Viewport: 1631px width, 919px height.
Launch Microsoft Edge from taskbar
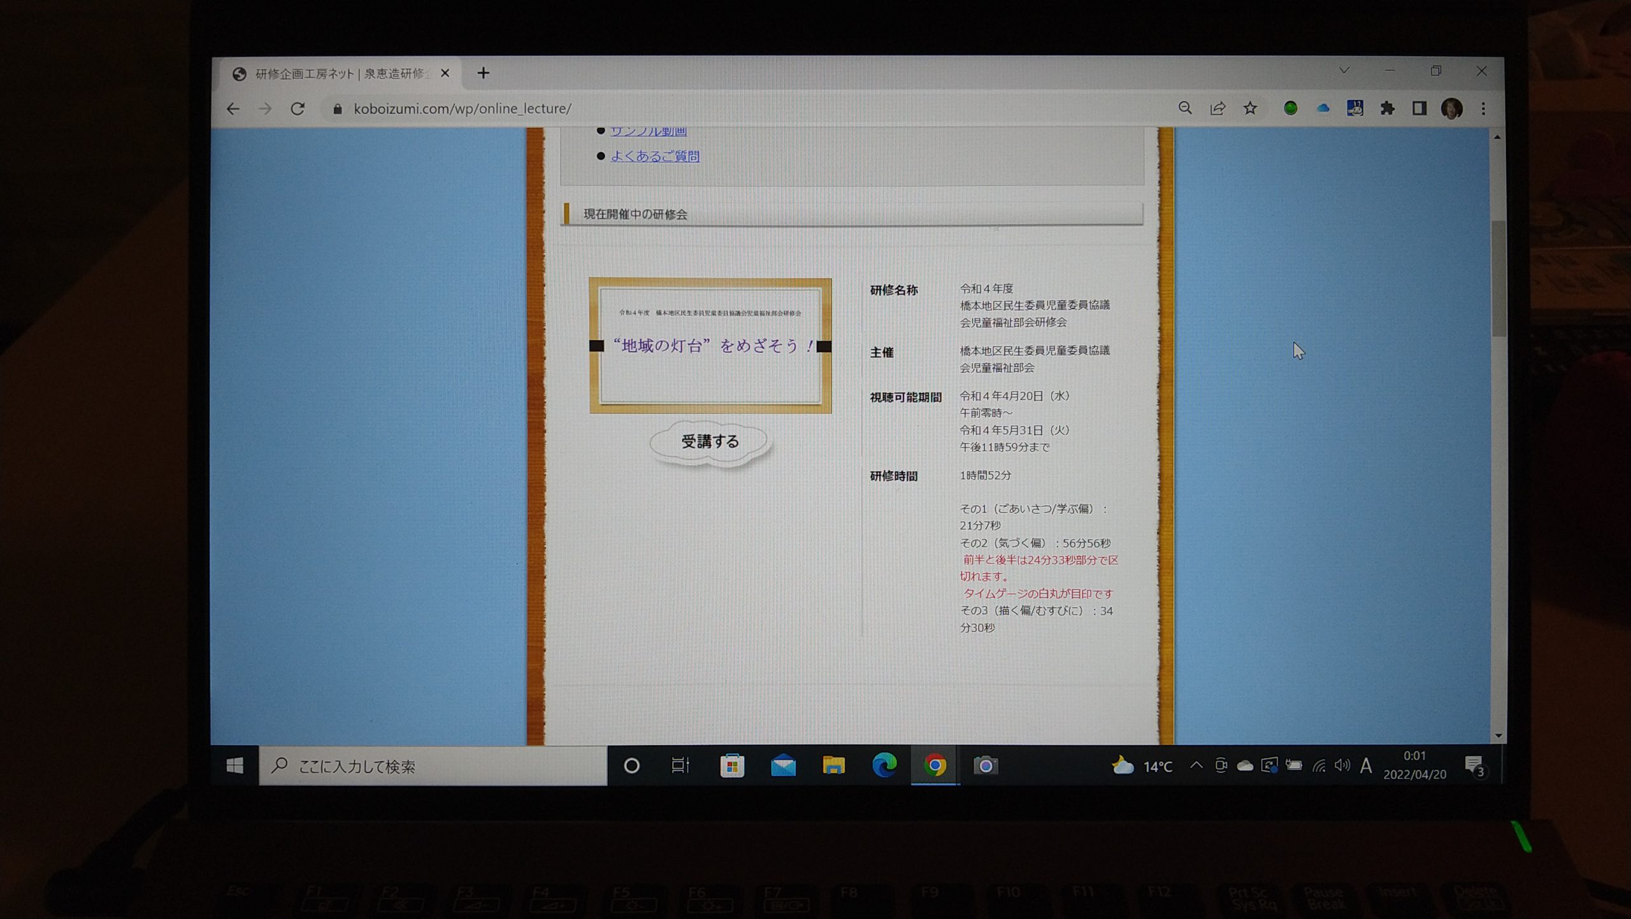tap(884, 766)
